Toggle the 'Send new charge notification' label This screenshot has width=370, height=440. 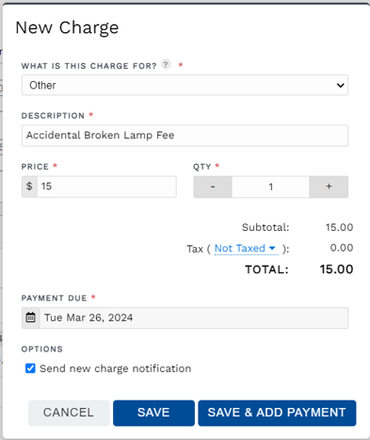[116, 368]
